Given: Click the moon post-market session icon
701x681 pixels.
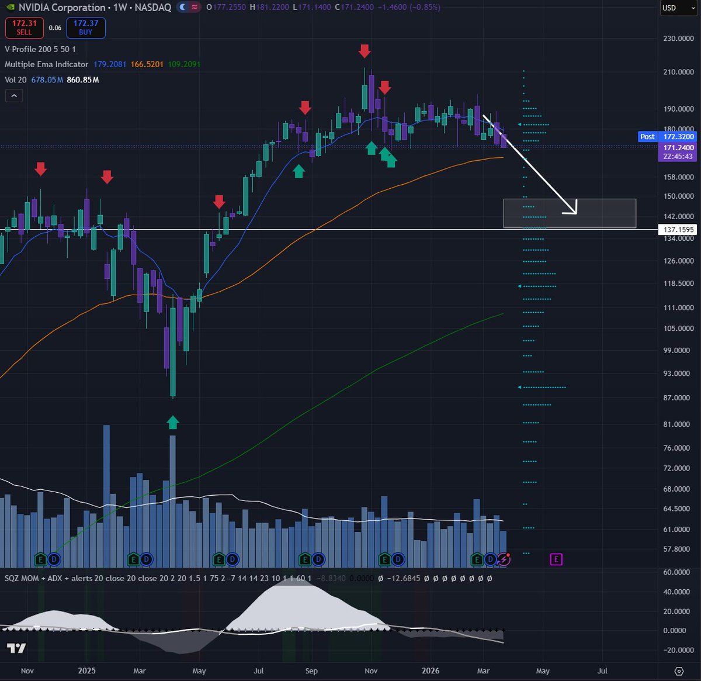Looking at the screenshot, I should click(182, 8).
